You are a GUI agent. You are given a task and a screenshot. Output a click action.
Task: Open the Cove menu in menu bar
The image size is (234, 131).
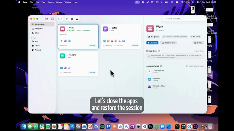pos(25,2)
